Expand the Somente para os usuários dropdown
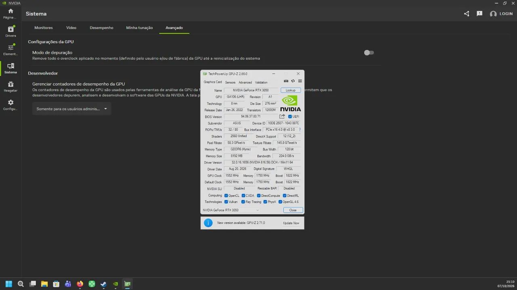 pos(71,109)
